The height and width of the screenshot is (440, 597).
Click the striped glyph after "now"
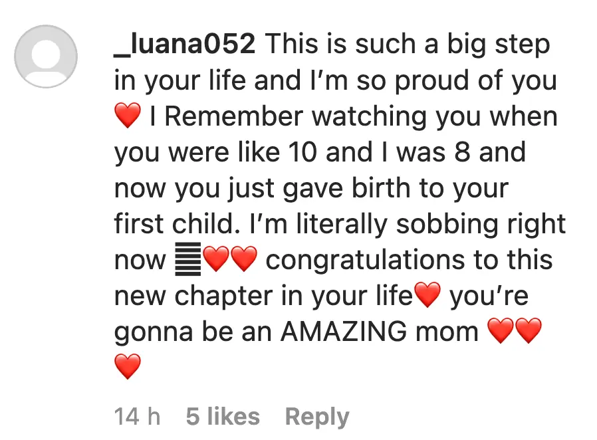click(x=187, y=260)
